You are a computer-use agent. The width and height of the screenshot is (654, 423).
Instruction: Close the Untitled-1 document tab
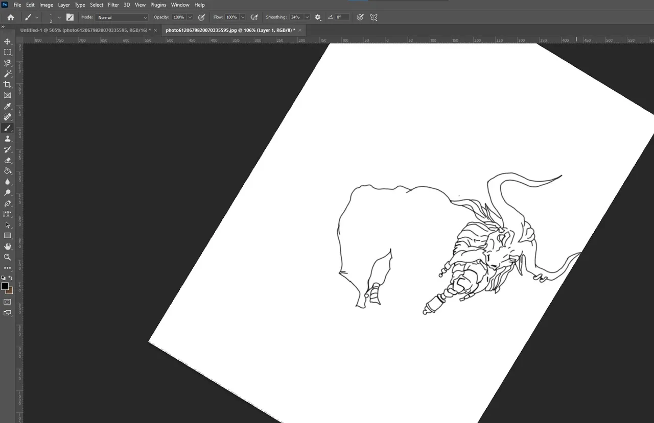155,30
